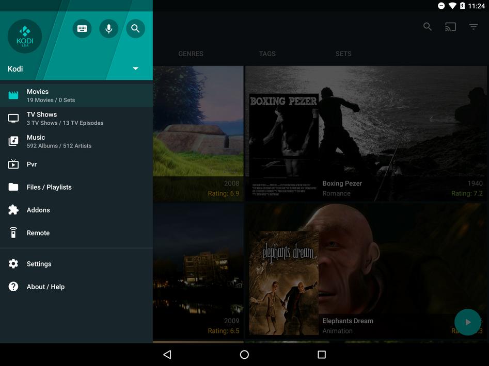This screenshot has width=489, height=366.
Task: Open Settings from the drawer
Action: (x=76, y=264)
